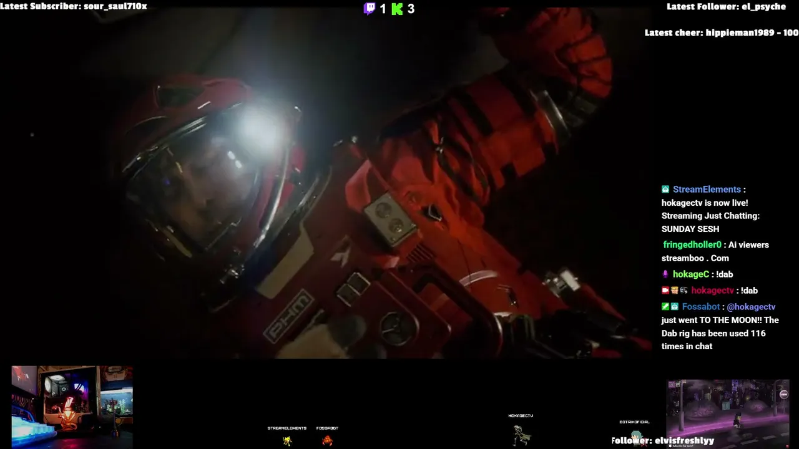Click 'Follower: elvisfreshlyy' text
Image resolution: width=799 pixels, height=449 pixels.
click(663, 440)
